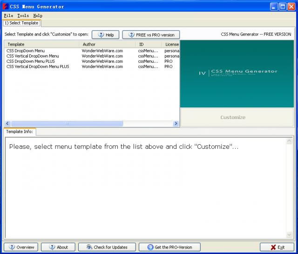The height and width of the screenshot is (254, 298).
Task: Click the Help button with question icon
Action: click(105, 35)
